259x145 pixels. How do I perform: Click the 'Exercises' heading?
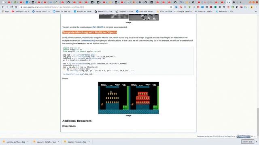tap(69, 126)
